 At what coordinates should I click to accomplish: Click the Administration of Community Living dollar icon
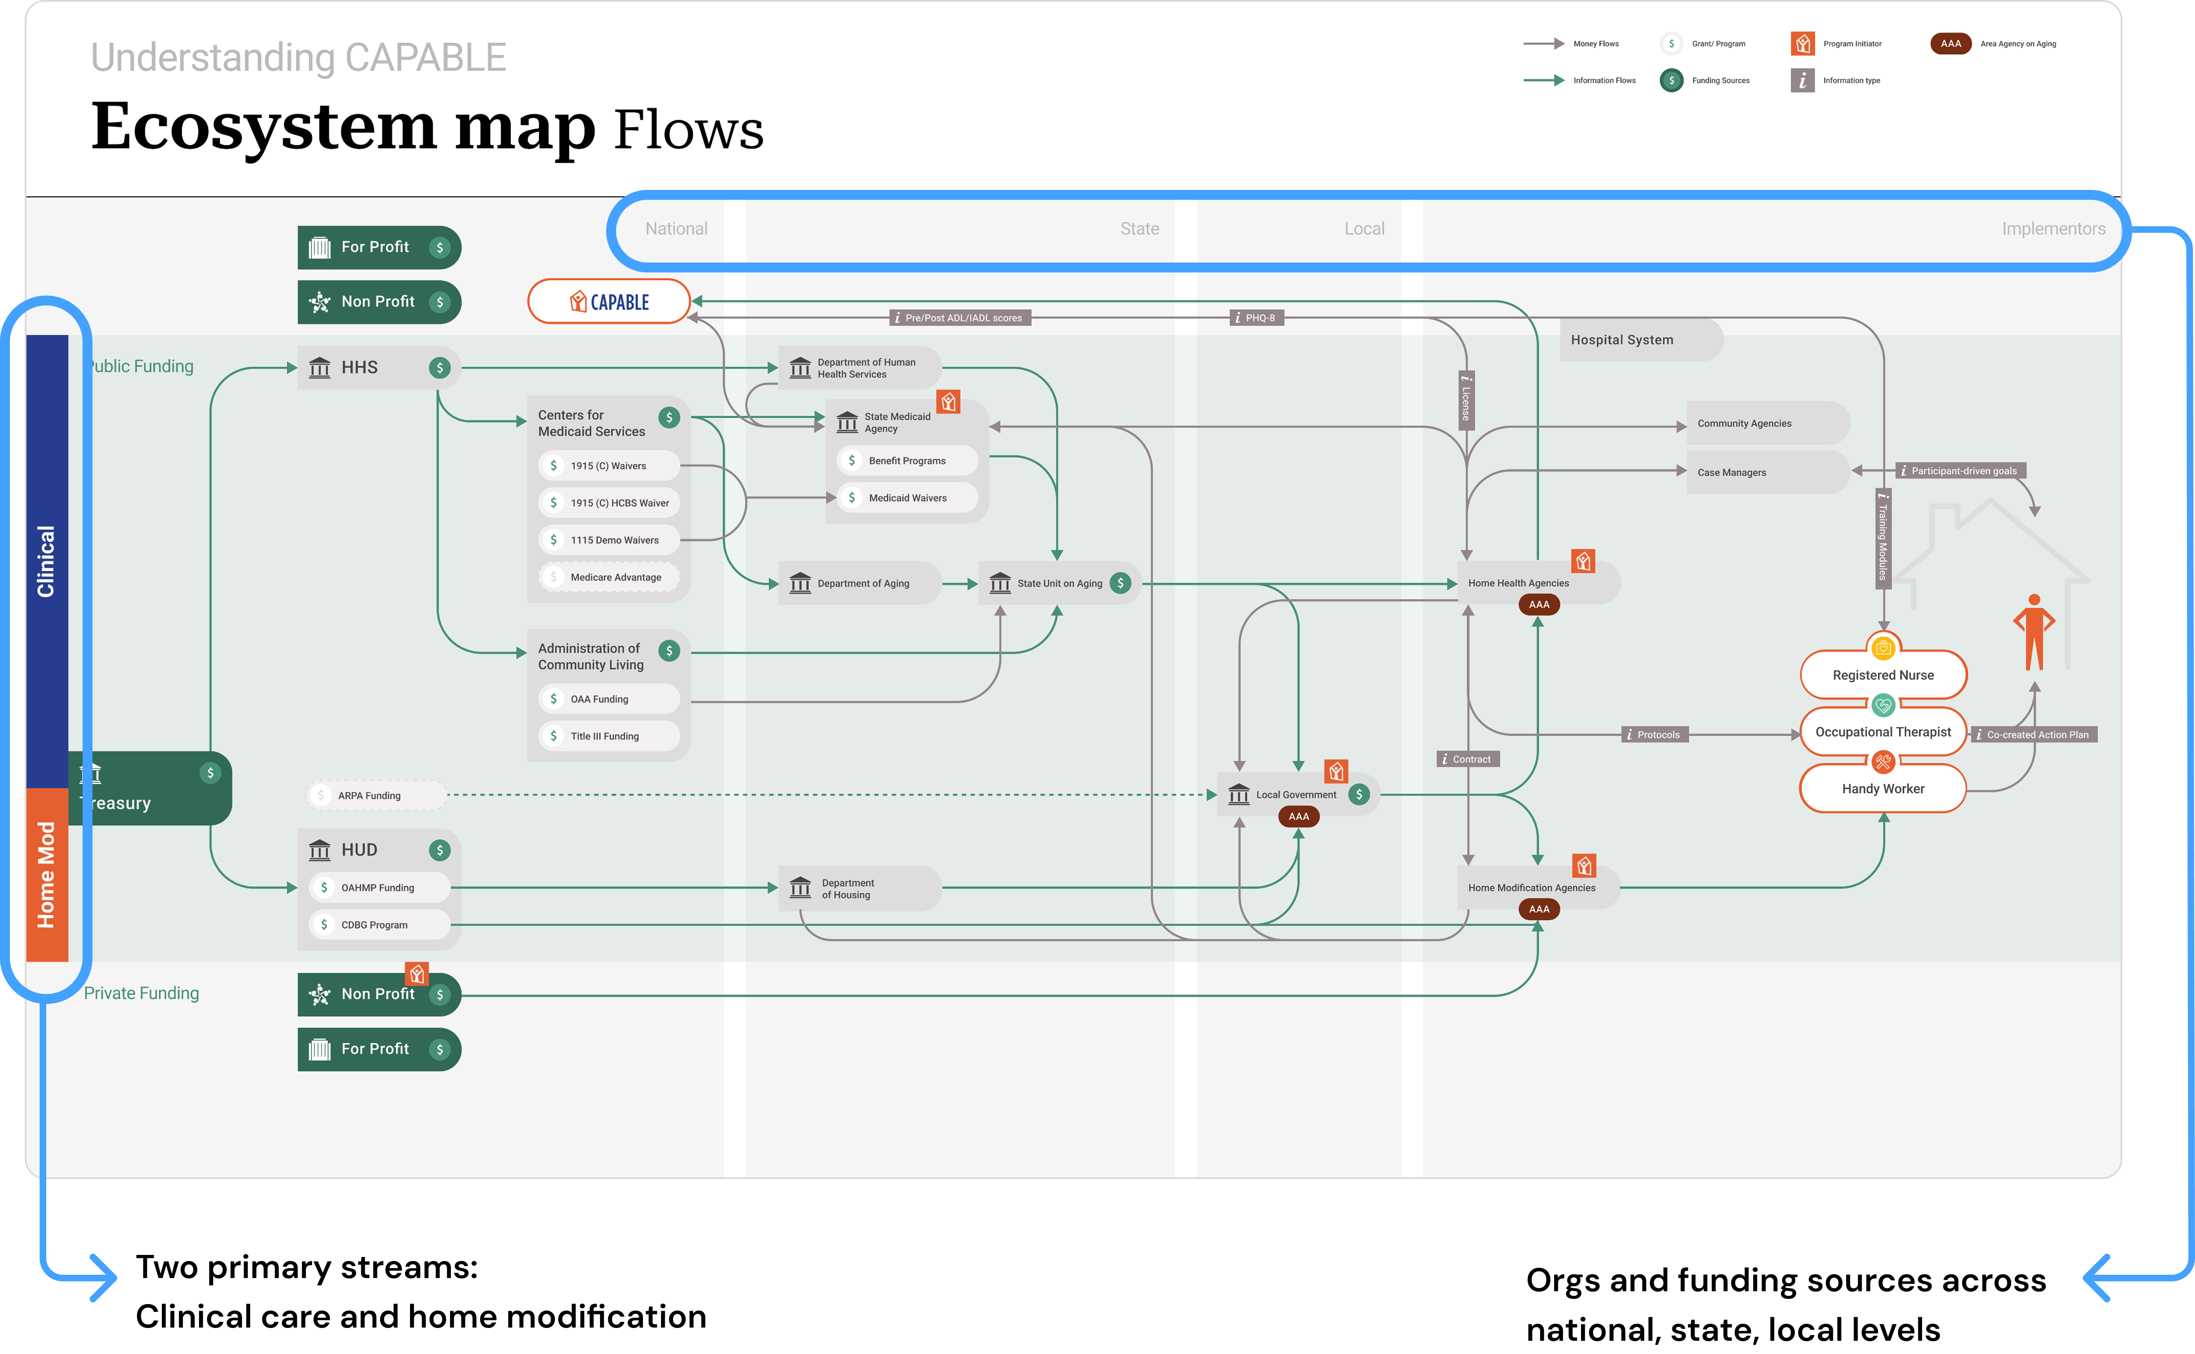(x=669, y=651)
